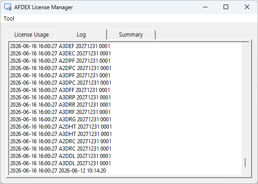Image resolution: width=258 pixels, height=184 pixels.
Task: Select the A3DEF log entry
Action: [60, 46]
